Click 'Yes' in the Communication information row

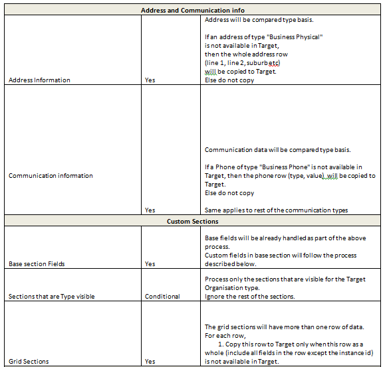[x=150, y=210]
